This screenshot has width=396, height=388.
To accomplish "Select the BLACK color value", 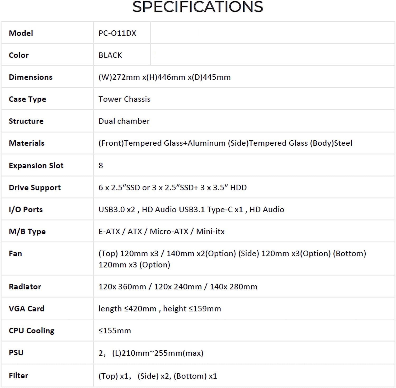I will [x=110, y=55].
